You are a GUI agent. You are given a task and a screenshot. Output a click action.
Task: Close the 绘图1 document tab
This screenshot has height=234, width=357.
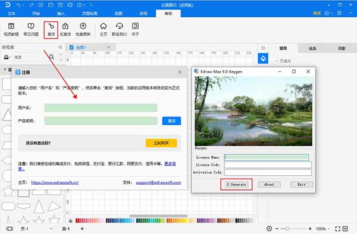point(109,48)
